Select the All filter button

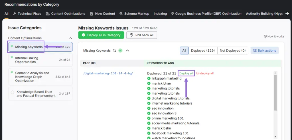point(184,51)
